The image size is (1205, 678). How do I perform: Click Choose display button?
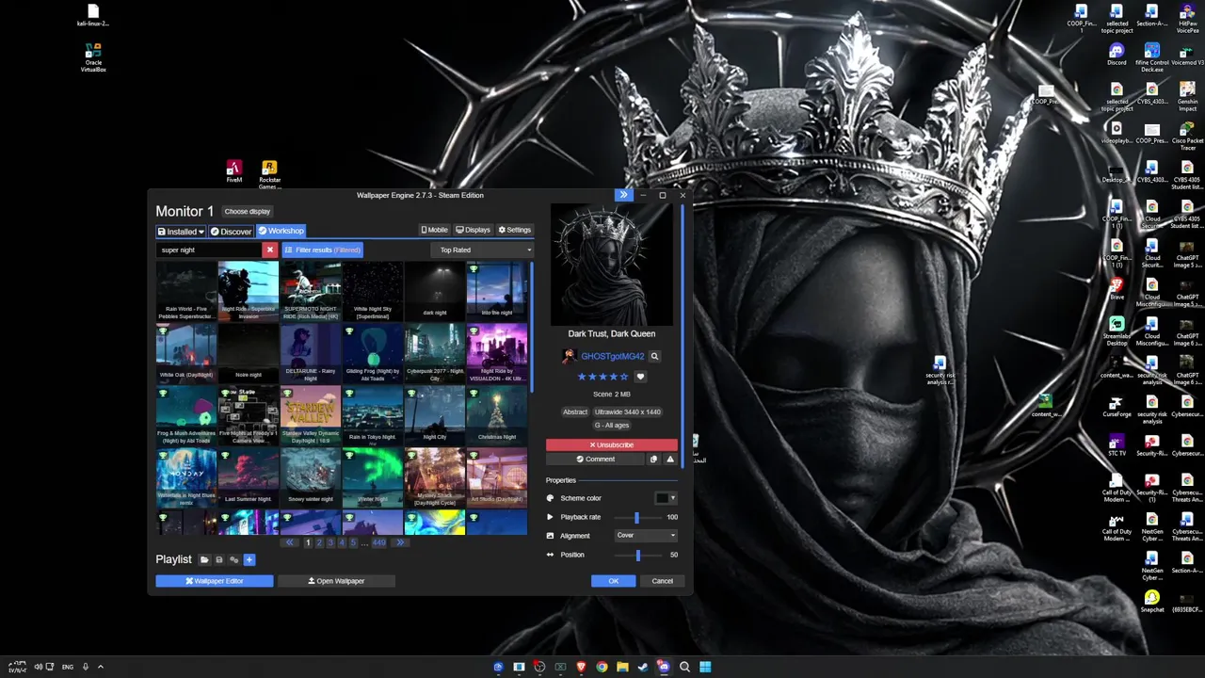point(248,212)
